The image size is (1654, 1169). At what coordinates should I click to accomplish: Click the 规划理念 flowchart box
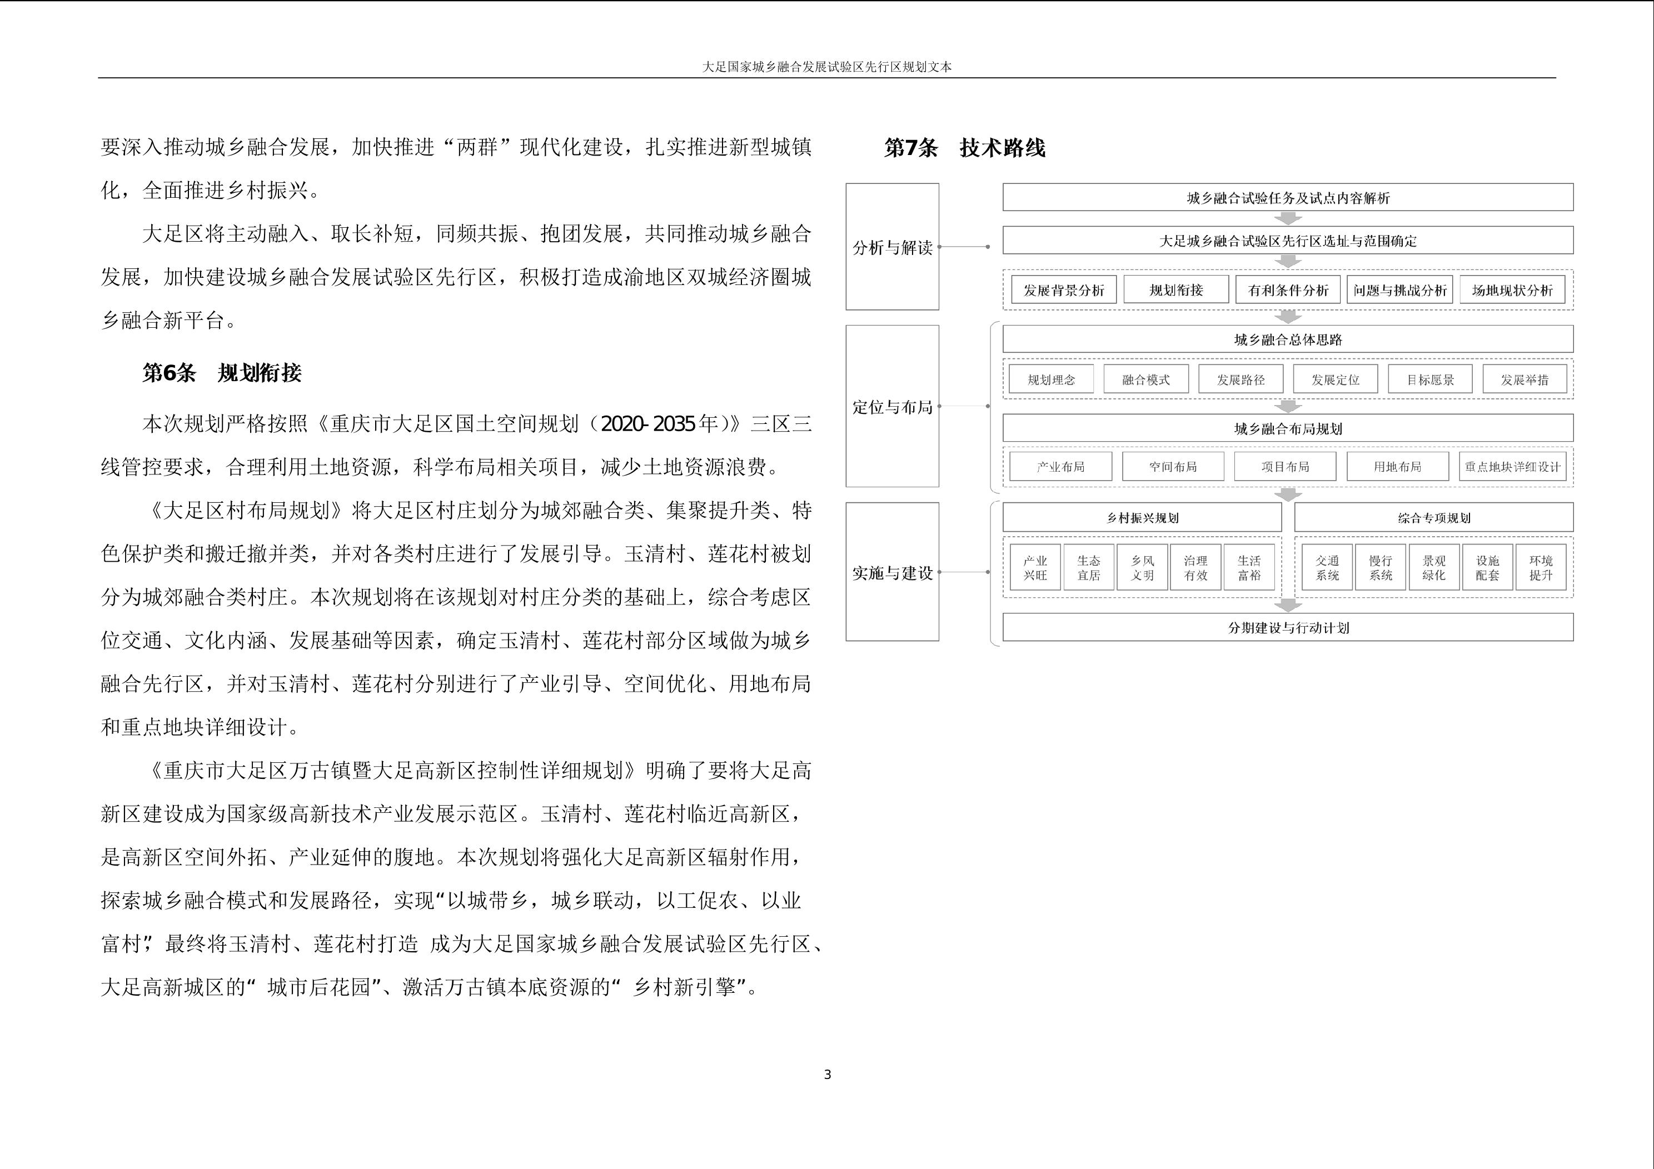(1051, 379)
